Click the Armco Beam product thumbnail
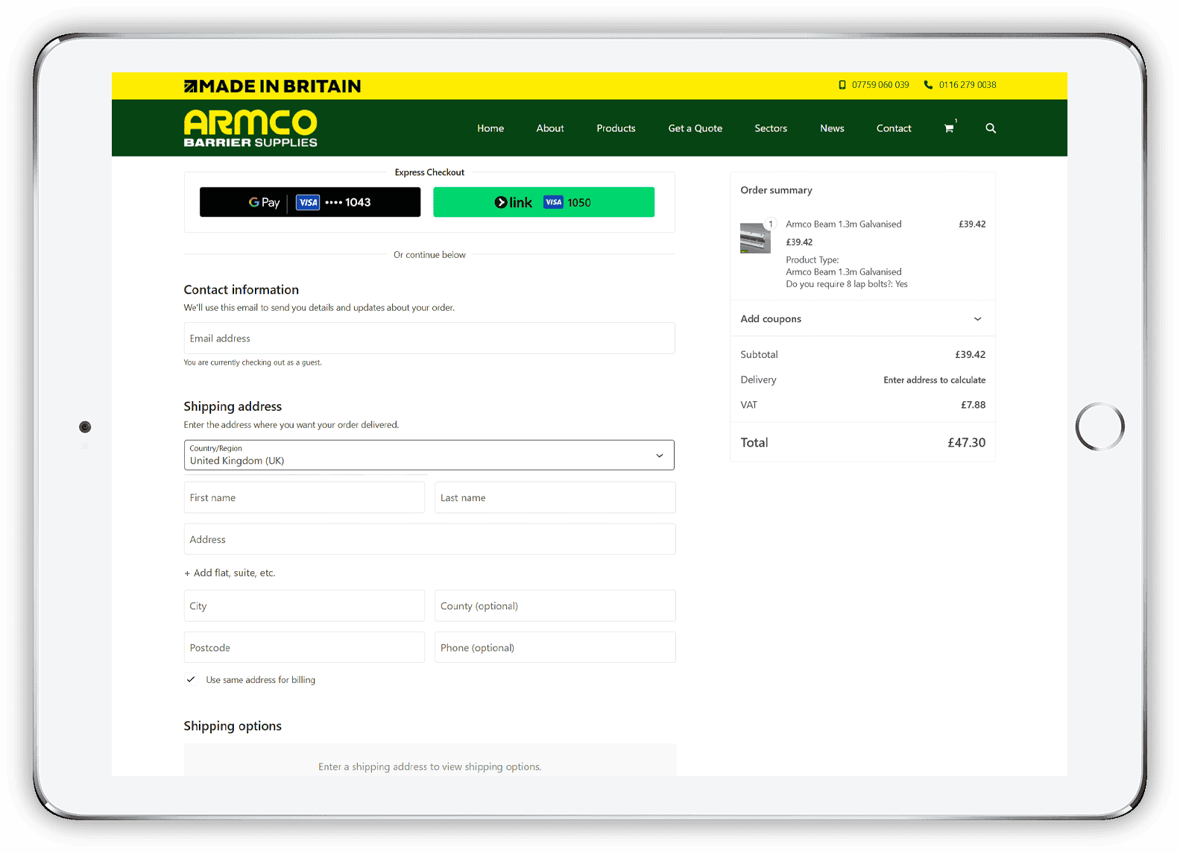Image resolution: width=1180 pixels, height=853 pixels. (x=755, y=238)
